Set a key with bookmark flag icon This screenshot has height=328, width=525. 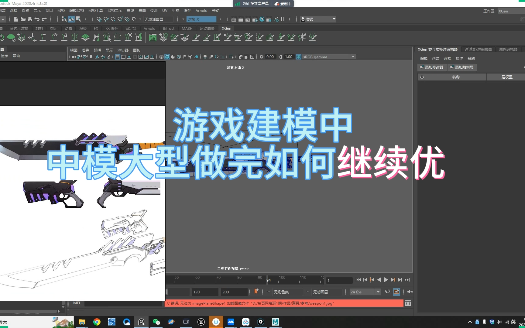tap(256, 292)
